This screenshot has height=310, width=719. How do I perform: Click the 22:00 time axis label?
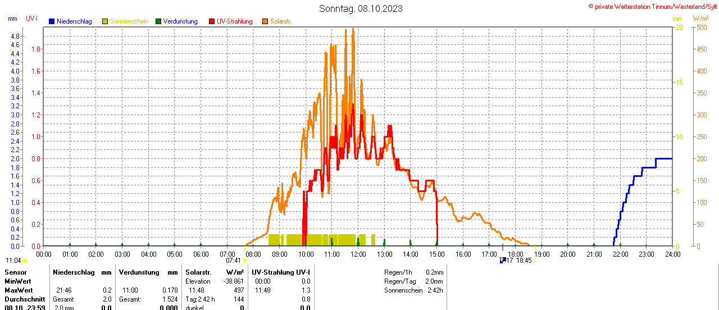pyautogui.click(x=620, y=254)
